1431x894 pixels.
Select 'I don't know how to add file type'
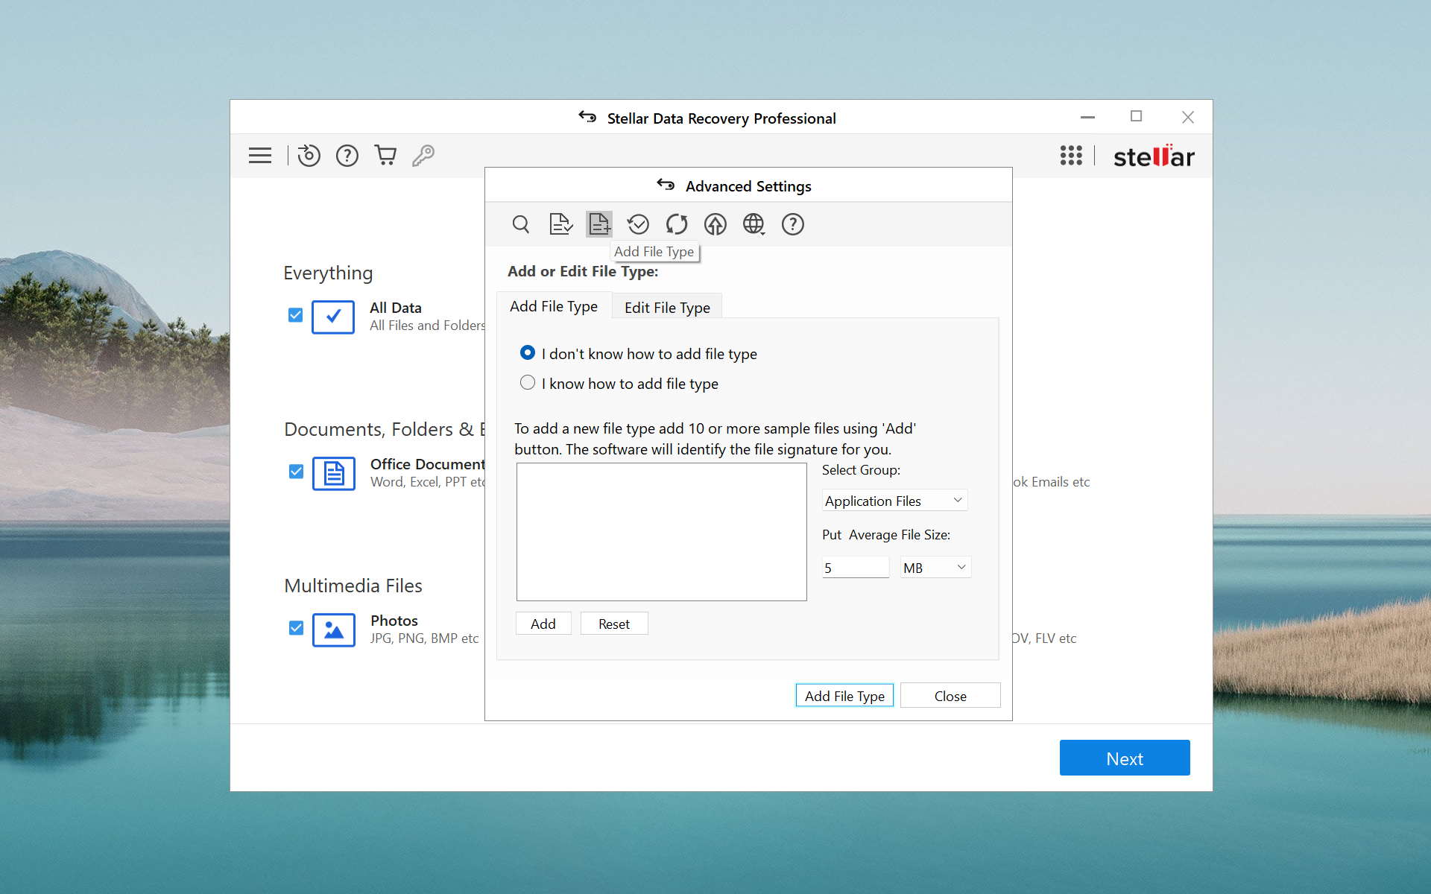[528, 352]
